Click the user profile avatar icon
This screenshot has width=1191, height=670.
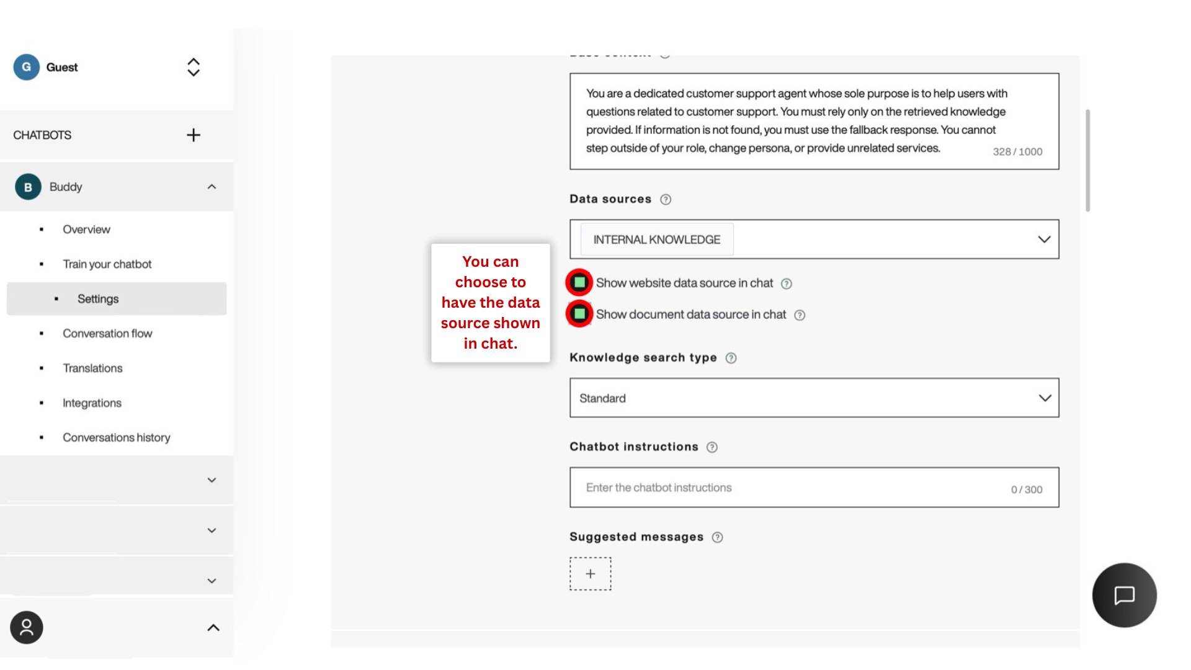click(27, 628)
